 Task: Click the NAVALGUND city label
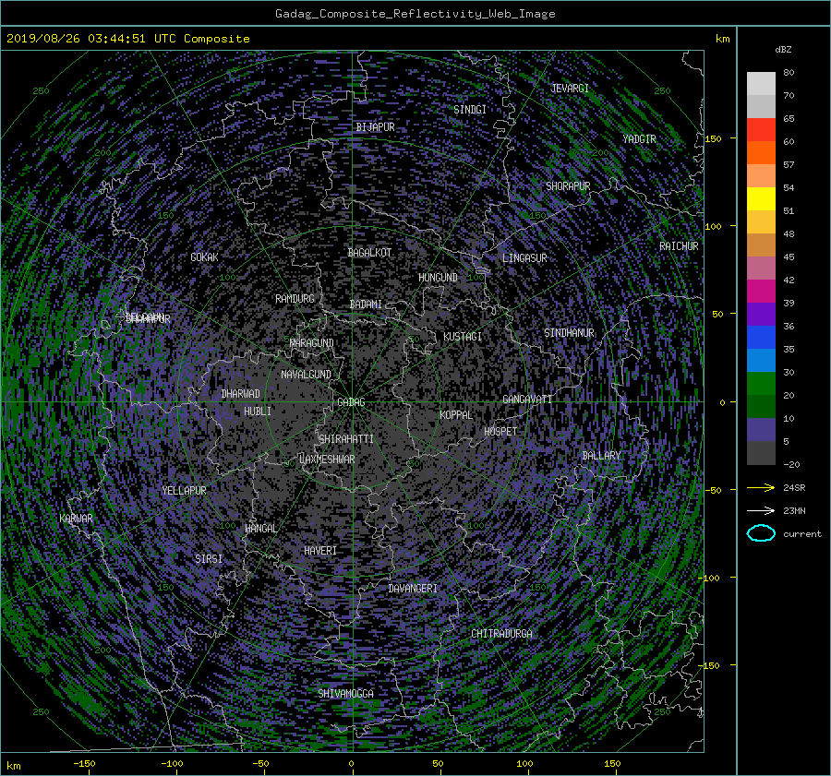click(x=306, y=375)
